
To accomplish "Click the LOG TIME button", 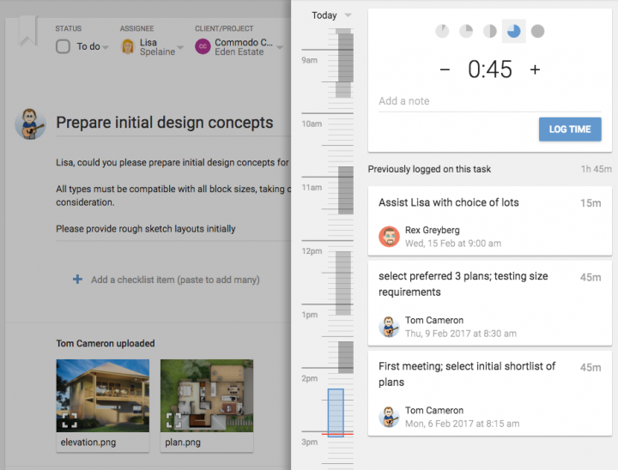I will tap(570, 130).
